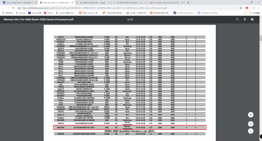Open the postfix bookmark
This screenshot has width=262, height=141.
(65, 13)
